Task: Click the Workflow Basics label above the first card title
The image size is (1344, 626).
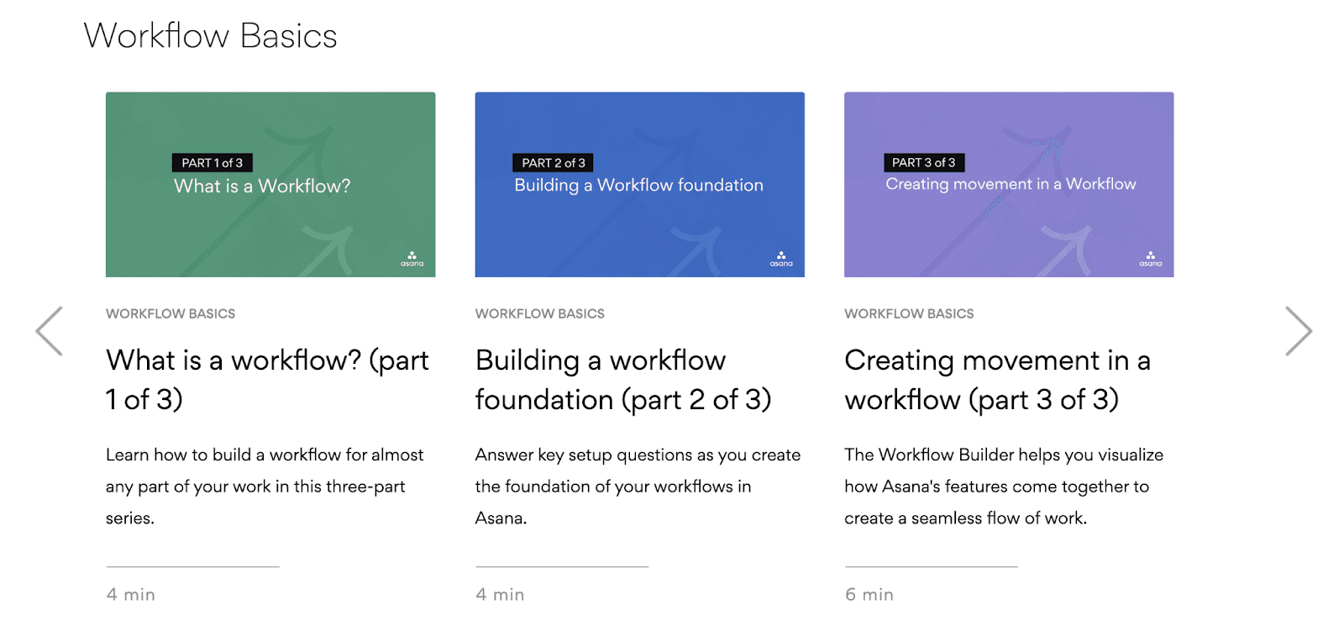Action: [x=171, y=313]
